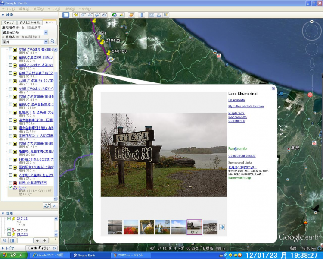Viewport: 323px width, 259px height.
Task: Toggle checkbox for 到着 北海道函館市
Action: point(11,183)
